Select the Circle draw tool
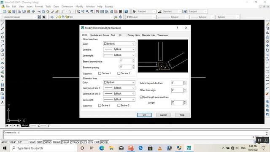Image resolution: width=270 pixels, height=152 pixels. [x=3, y=50]
